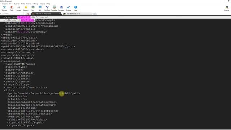Open the Macros menu

click(x=42, y=4)
